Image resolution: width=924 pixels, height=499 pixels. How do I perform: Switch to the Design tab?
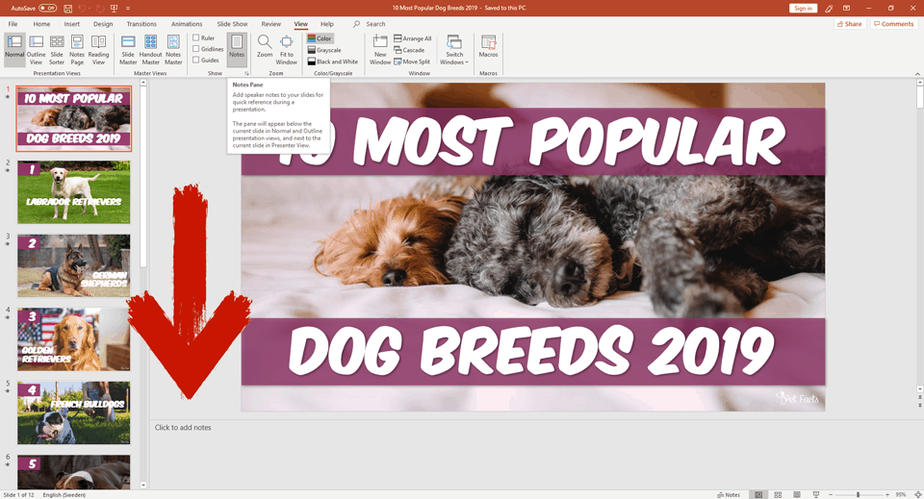click(x=103, y=24)
